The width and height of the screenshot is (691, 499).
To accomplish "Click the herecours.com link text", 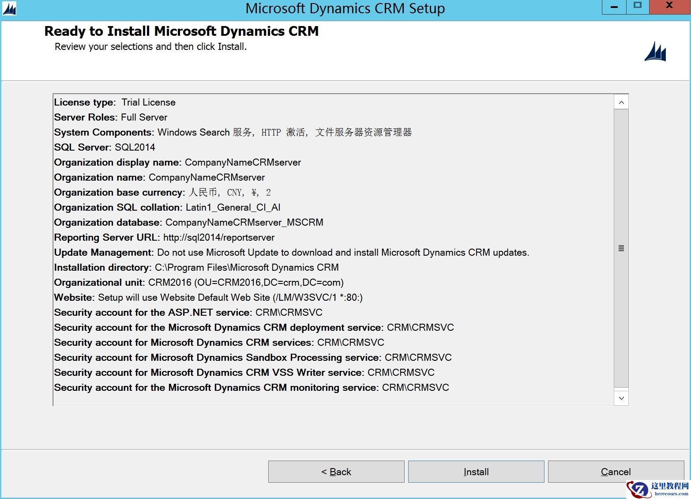I will click(668, 493).
